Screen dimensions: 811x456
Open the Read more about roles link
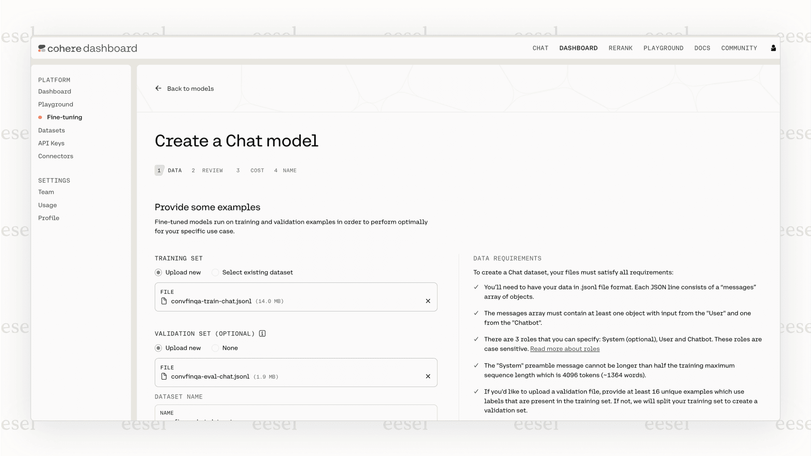[x=564, y=348]
